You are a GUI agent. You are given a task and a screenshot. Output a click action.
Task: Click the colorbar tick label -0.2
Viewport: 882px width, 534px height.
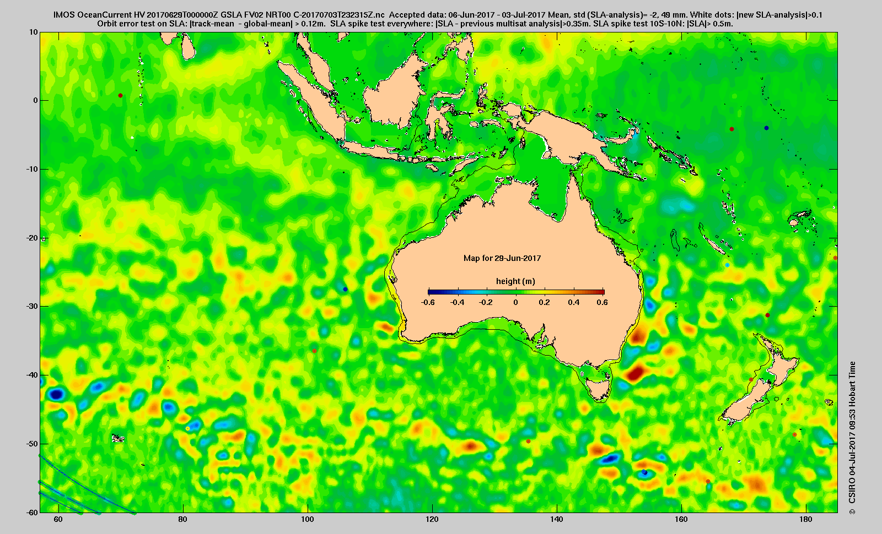pos(486,302)
